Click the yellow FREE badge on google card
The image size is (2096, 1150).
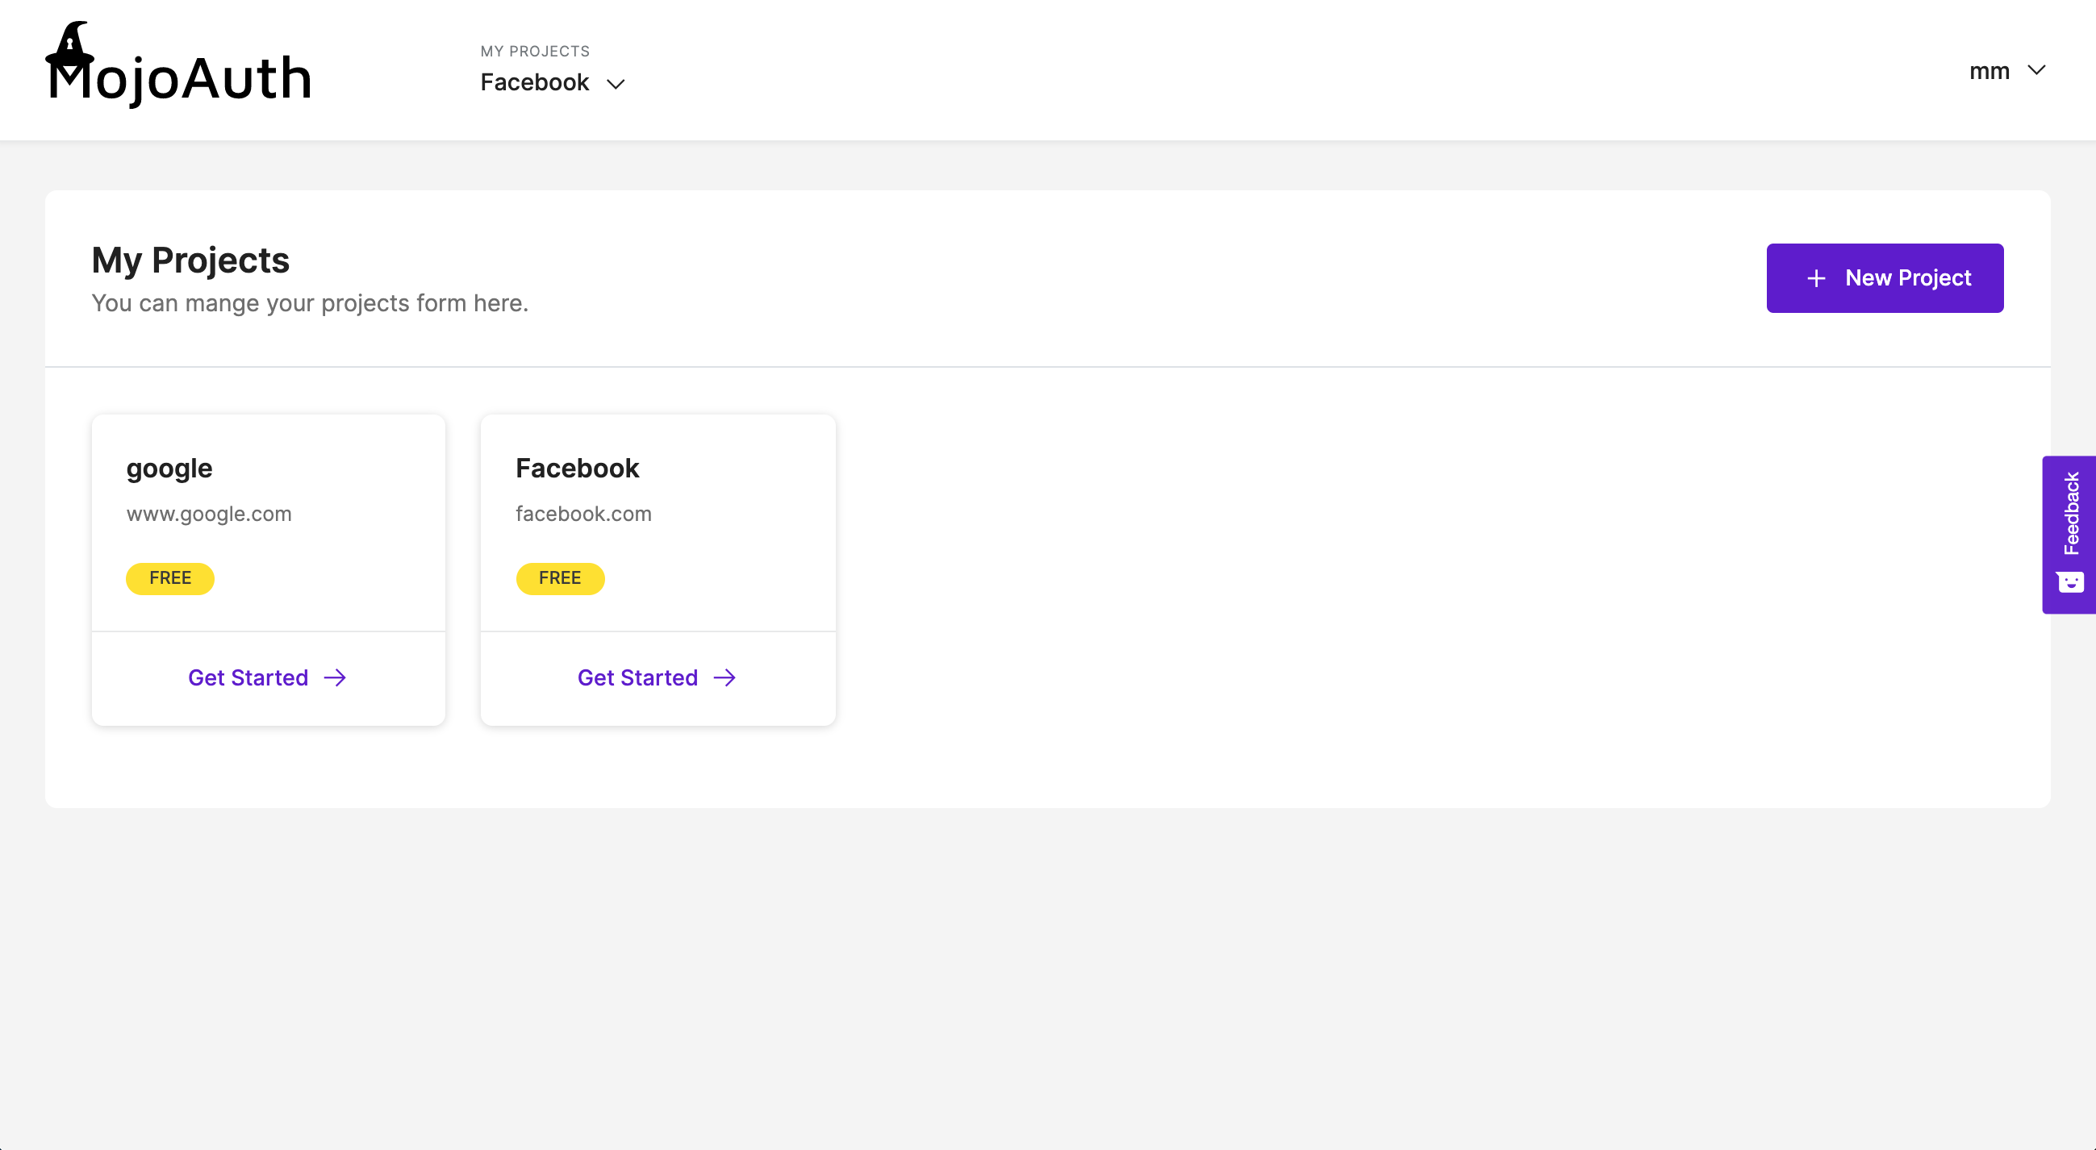169,578
